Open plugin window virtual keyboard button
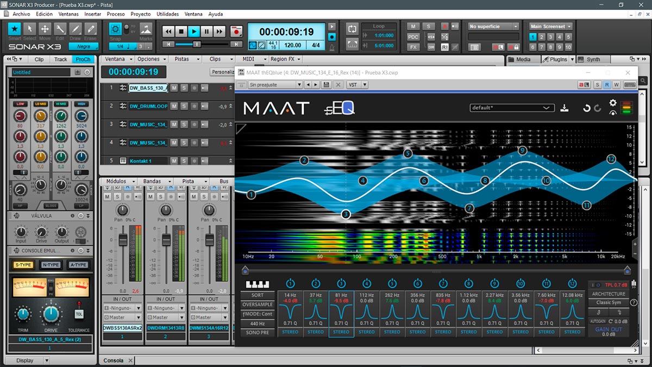 630,85
